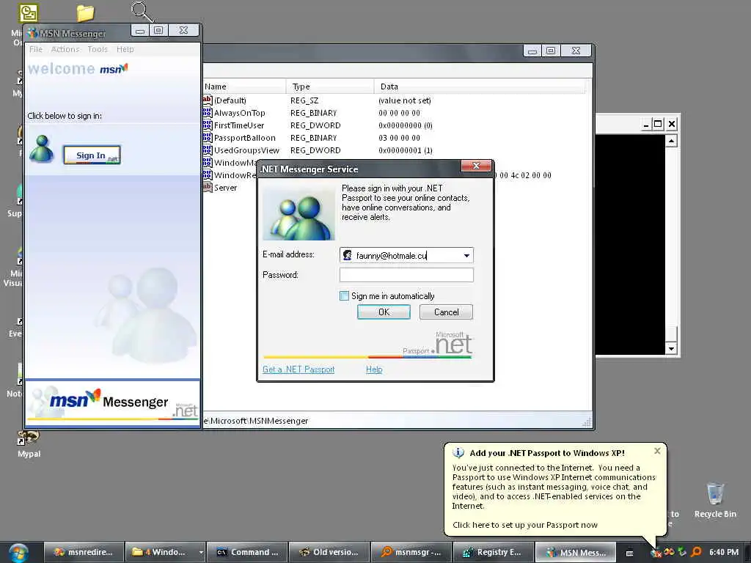Minimize the Registry Editor window

click(x=532, y=51)
